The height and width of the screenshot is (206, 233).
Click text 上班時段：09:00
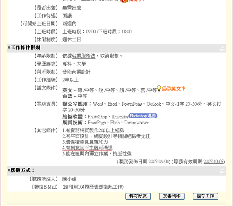[x=79, y=32]
